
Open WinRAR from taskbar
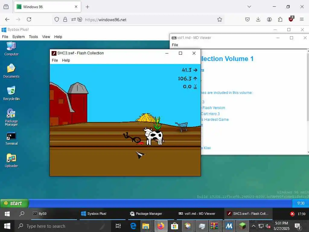pos(214,226)
